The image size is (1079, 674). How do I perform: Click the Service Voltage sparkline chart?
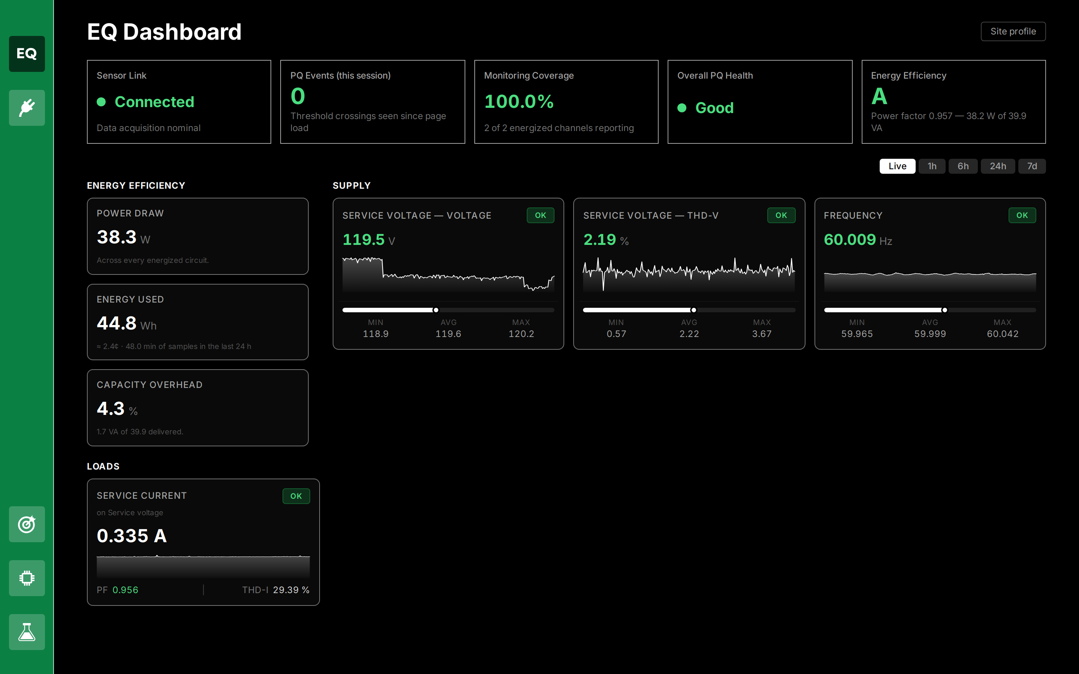448,274
